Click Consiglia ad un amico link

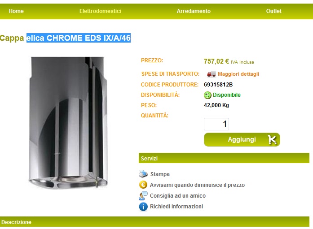coord(178,196)
